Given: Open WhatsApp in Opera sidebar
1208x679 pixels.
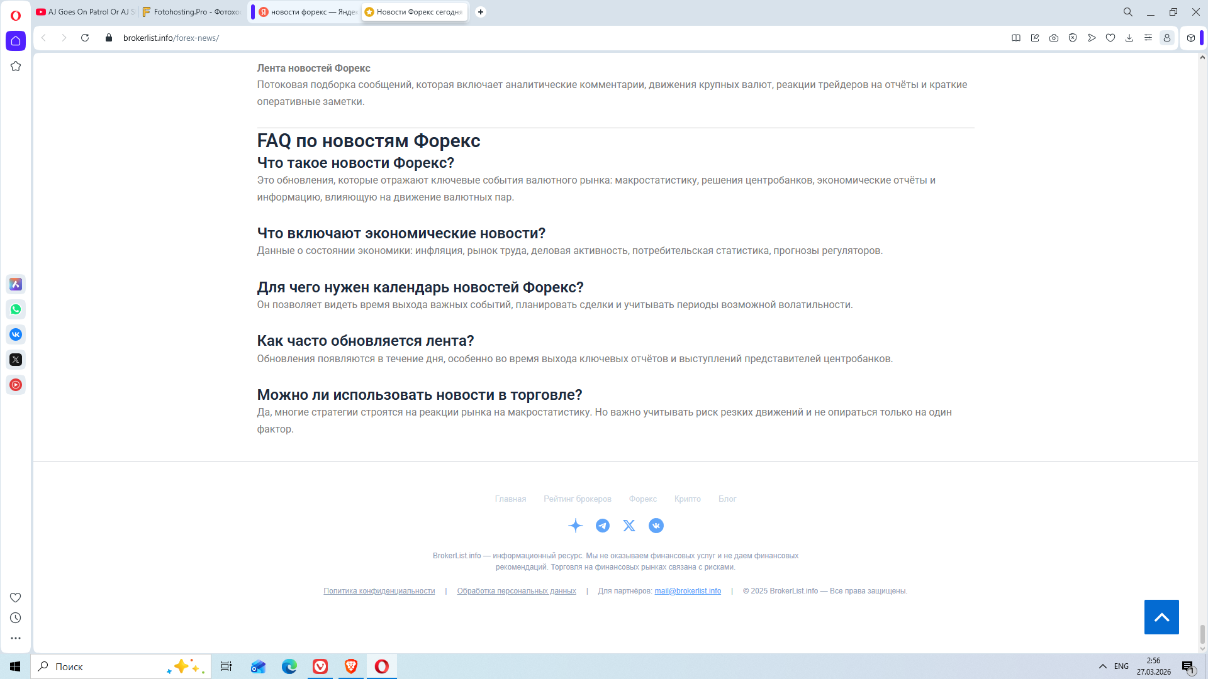Looking at the screenshot, I should pos(16,309).
